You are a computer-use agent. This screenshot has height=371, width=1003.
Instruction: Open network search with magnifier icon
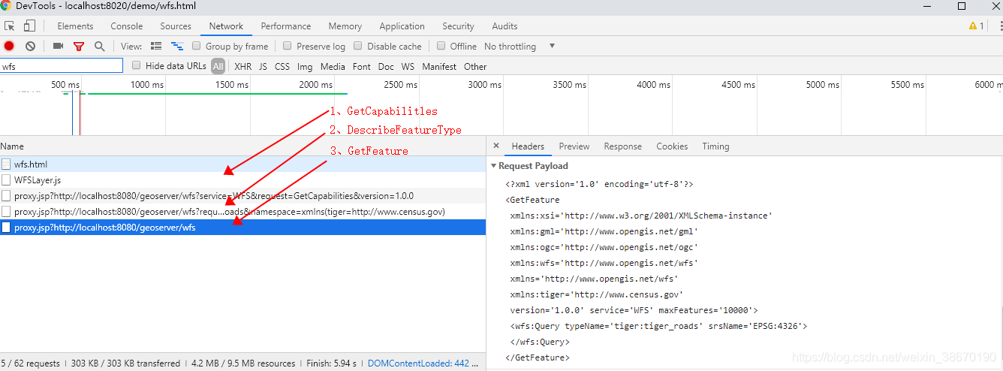[x=99, y=47]
